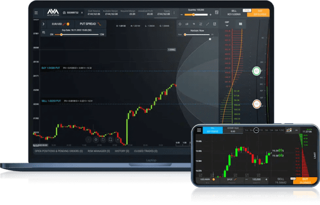The width and height of the screenshot is (320, 205).
Task: Switch to the Risk Manager tab
Action: [x=99, y=151]
